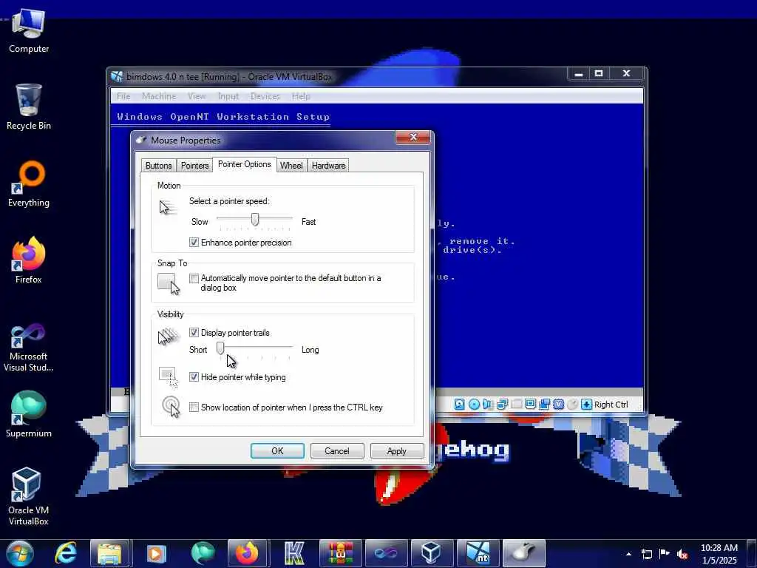
Task: Click the network adapters indicator in VirtualBox status bar
Action: [502, 405]
